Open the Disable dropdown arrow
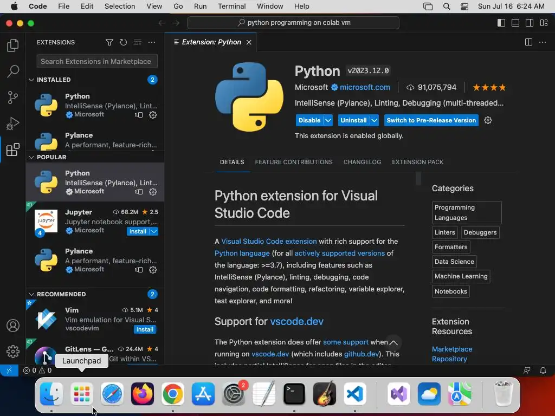555x416 pixels. 328,120
